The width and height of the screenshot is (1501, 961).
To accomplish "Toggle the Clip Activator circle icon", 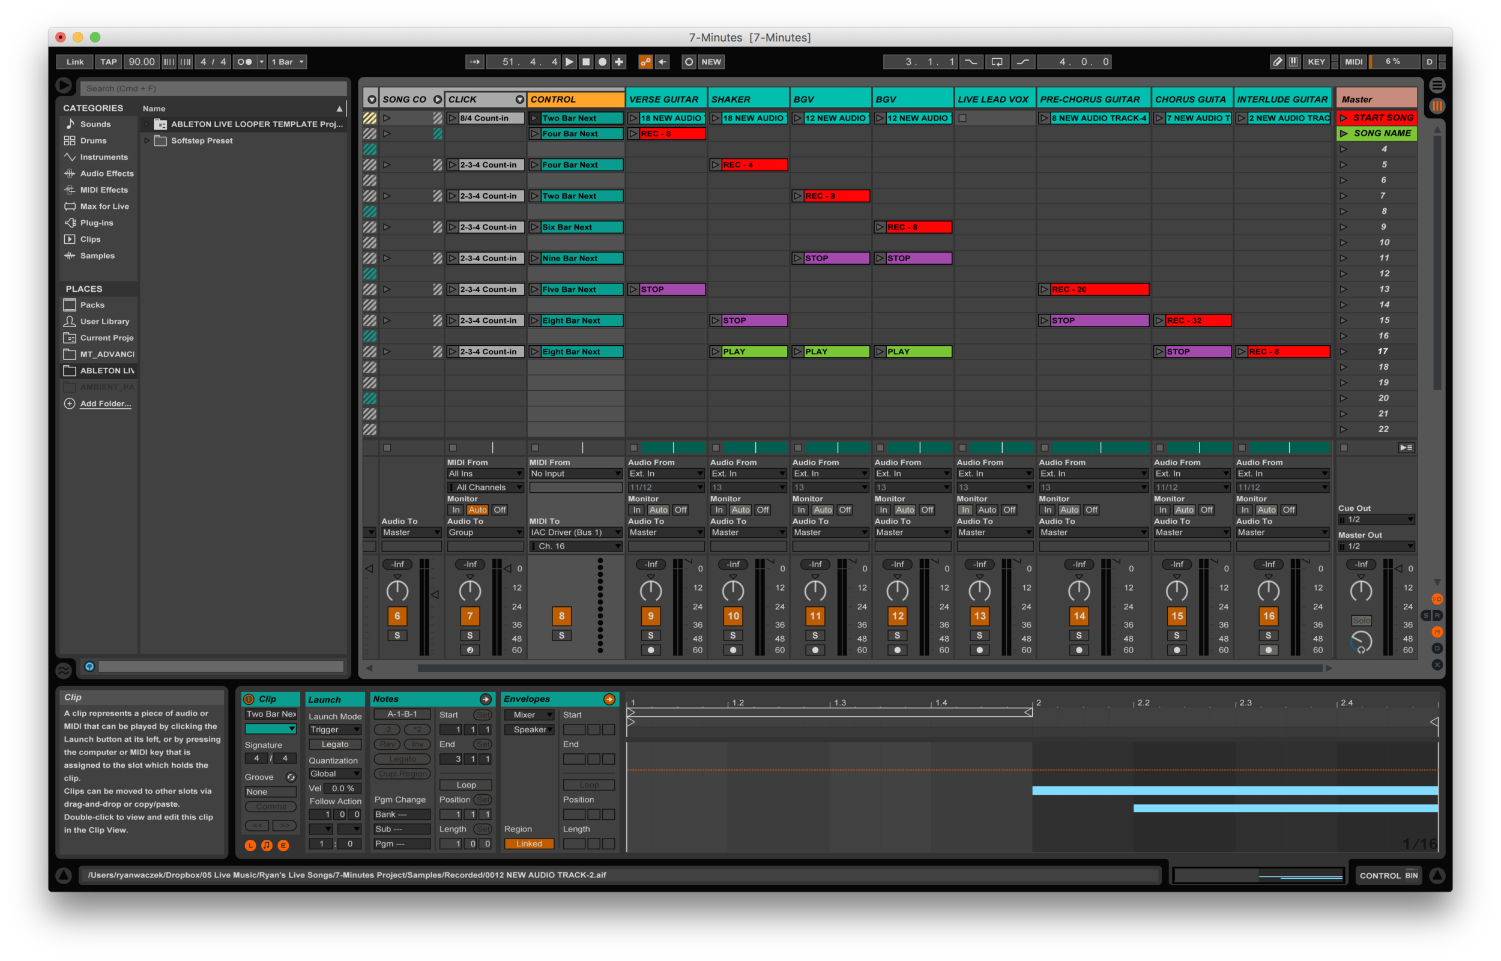I will [249, 699].
